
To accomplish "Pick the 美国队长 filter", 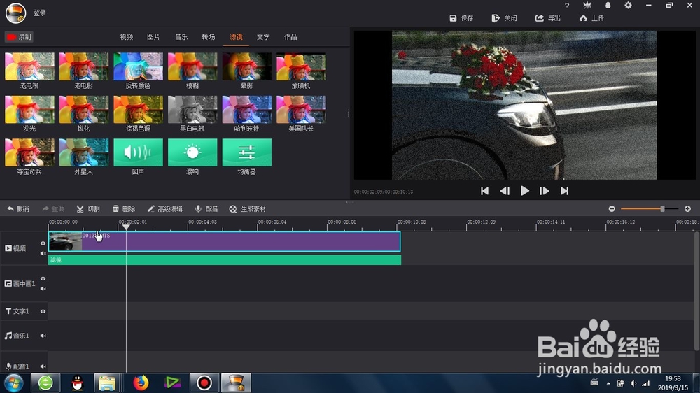I will point(301,109).
